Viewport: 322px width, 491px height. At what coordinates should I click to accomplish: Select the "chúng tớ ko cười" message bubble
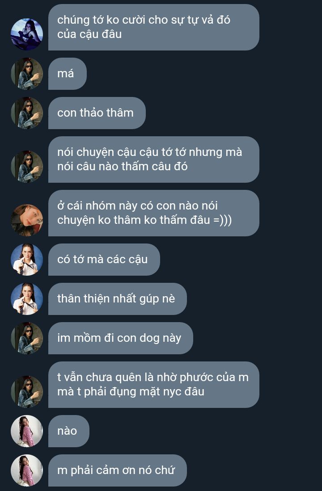[154, 27]
